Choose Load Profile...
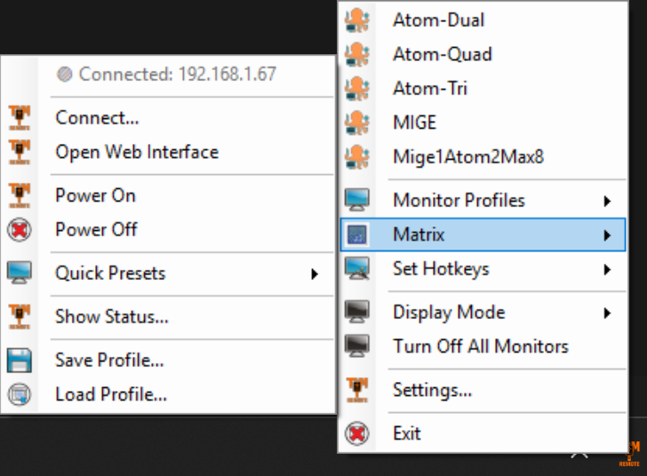Viewport: 647px width, 476px height. 168,394
